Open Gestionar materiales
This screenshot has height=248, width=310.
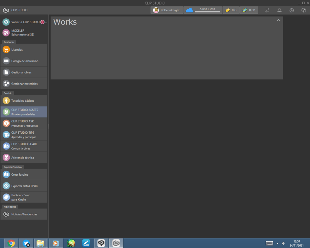coord(24,83)
